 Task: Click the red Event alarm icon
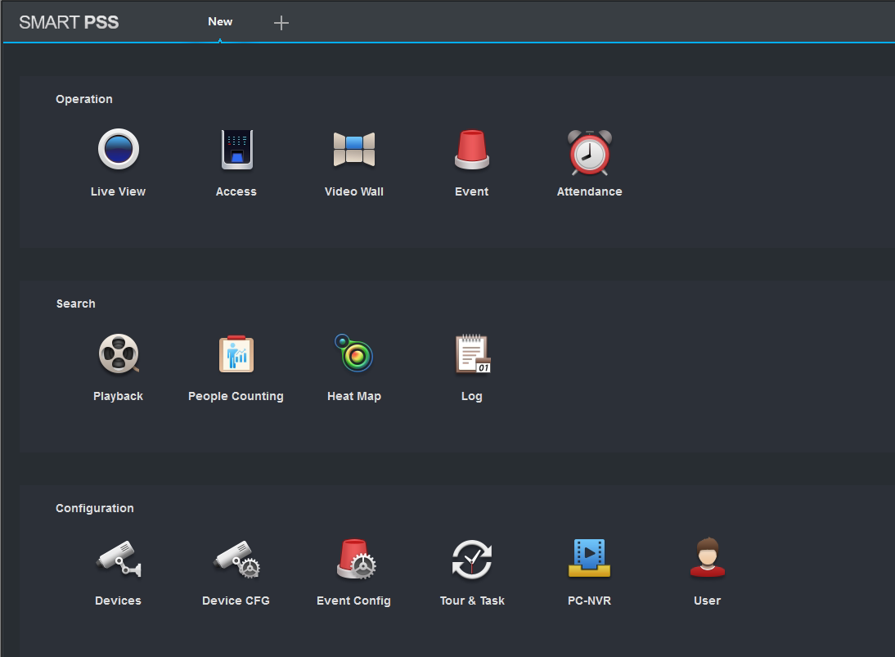(472, 151)
